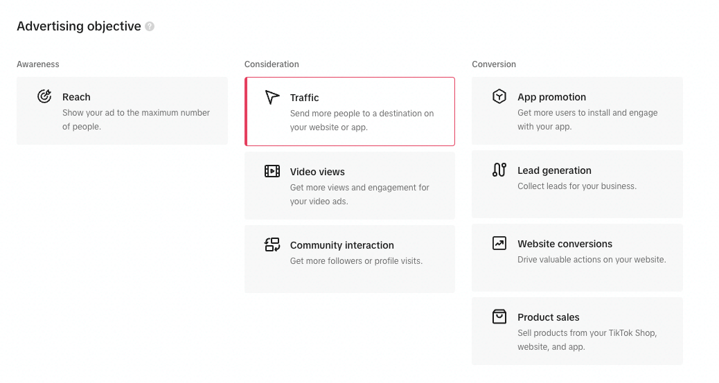Select the Video views objective title
This screenshot has height=383, width=719.
317,172
